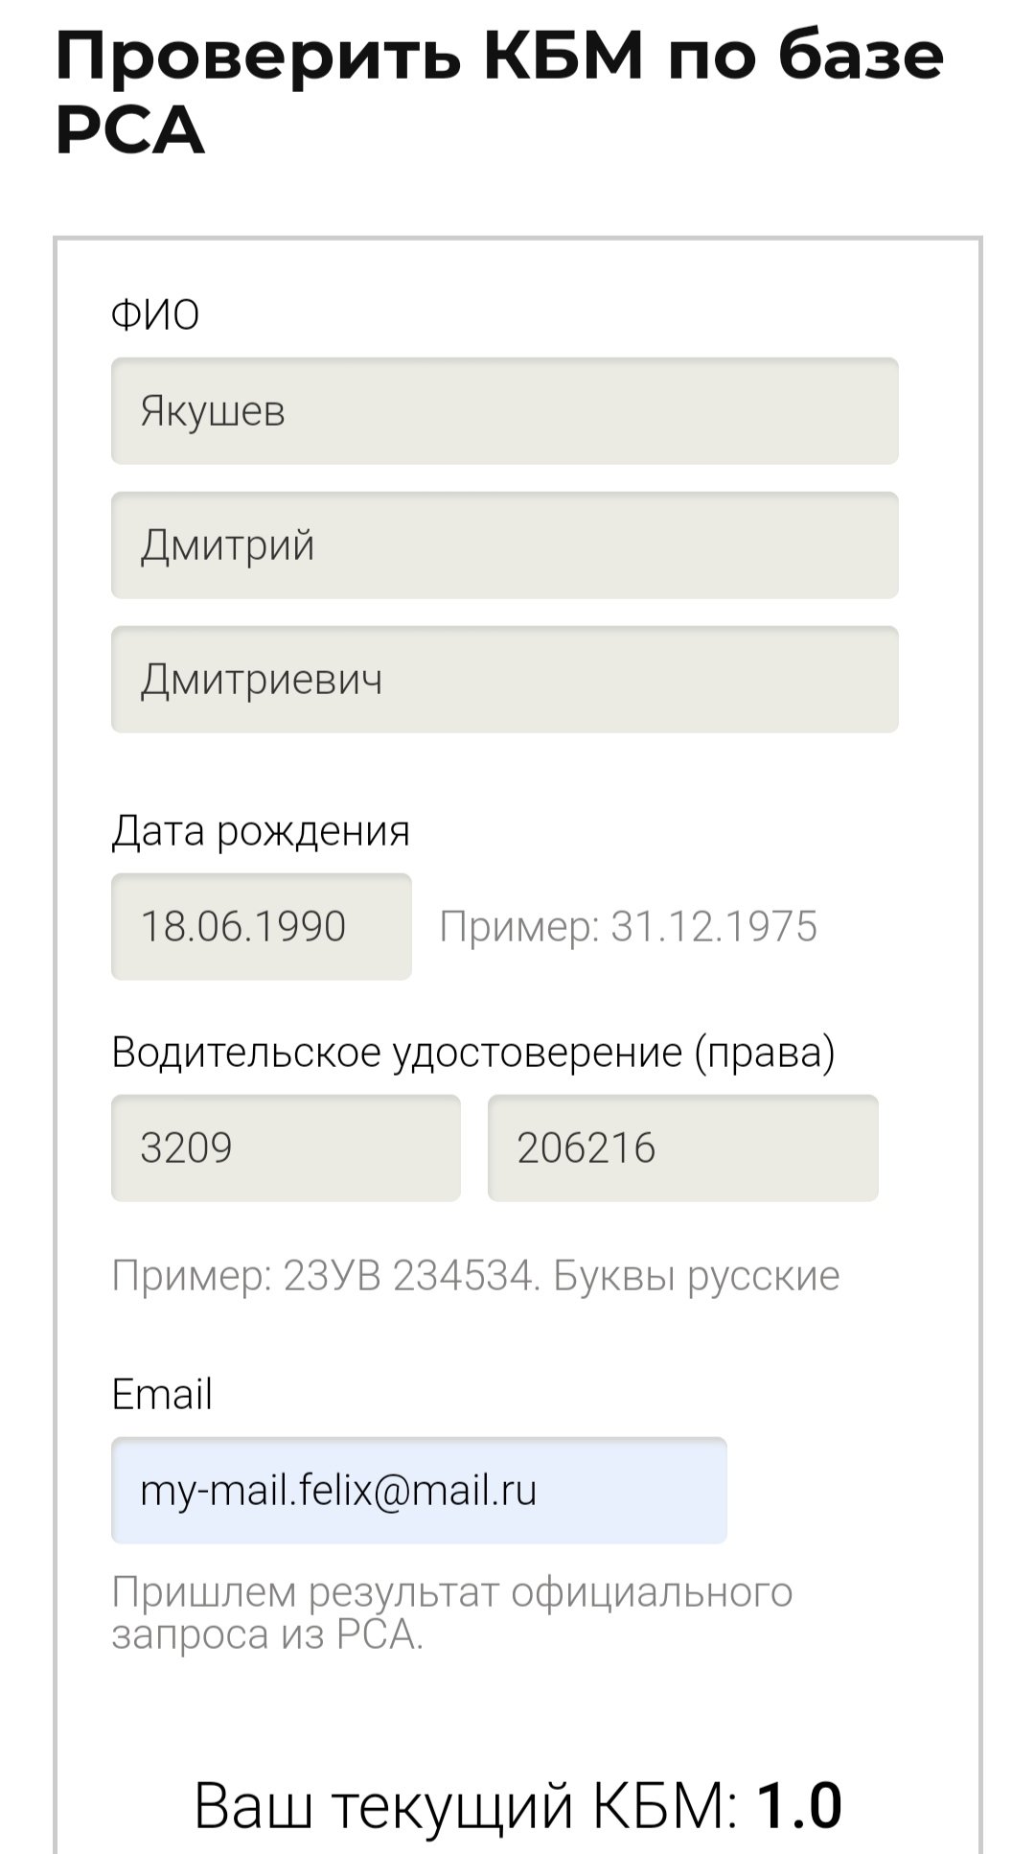Click the Проверить КБМ по базе heading line
The width and height of the screenshot is (1035, 1854).
coord(499,57)
